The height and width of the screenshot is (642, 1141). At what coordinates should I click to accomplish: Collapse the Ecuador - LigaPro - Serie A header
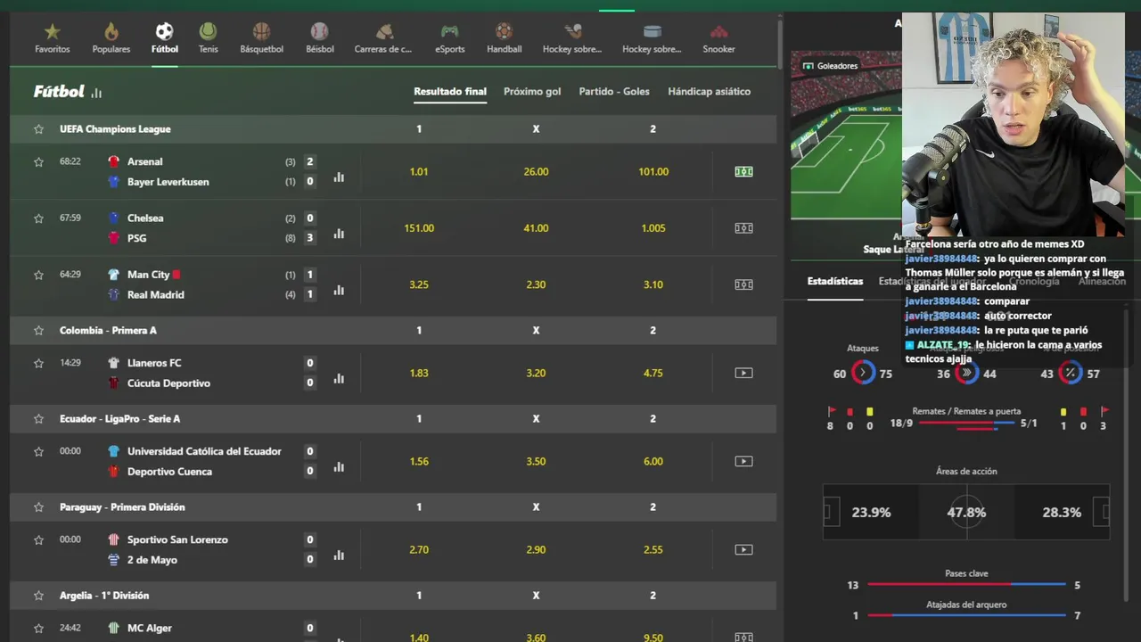pyautogui.click(x=393, y=418)
